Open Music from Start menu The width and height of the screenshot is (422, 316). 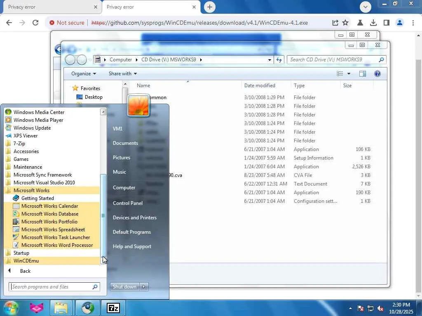click(x=119, y=172)
